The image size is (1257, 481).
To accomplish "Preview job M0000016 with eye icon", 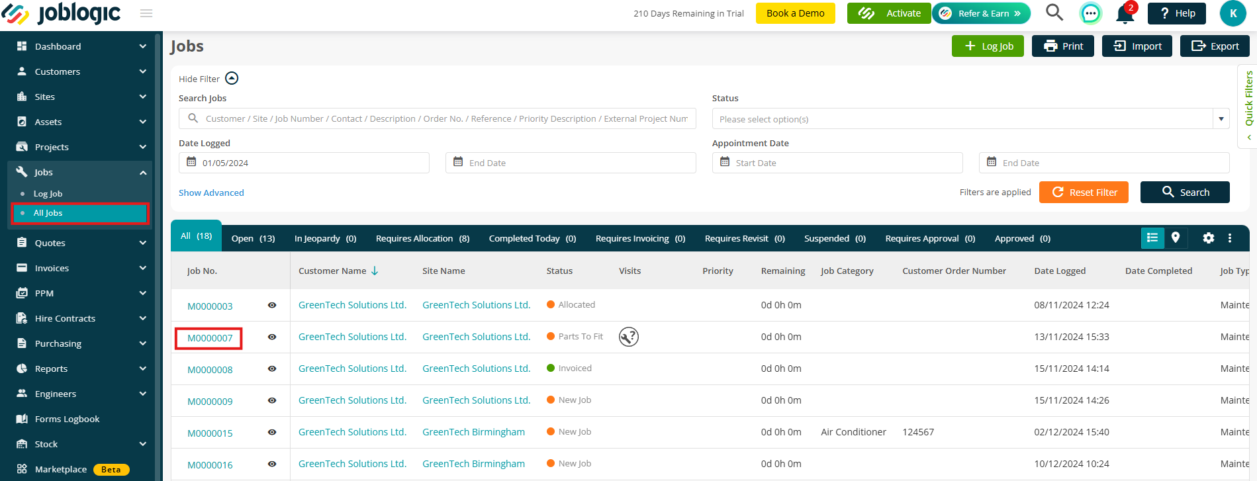I will click(272, 464).
